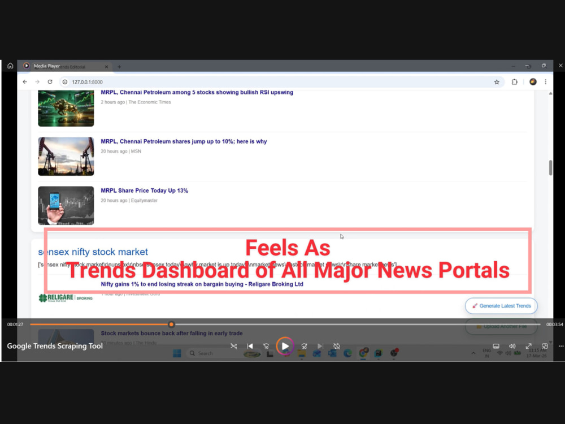This screenshot has height=424, width=565.
Task: Open a new browser tab
Action: click(x=119, y=67)
